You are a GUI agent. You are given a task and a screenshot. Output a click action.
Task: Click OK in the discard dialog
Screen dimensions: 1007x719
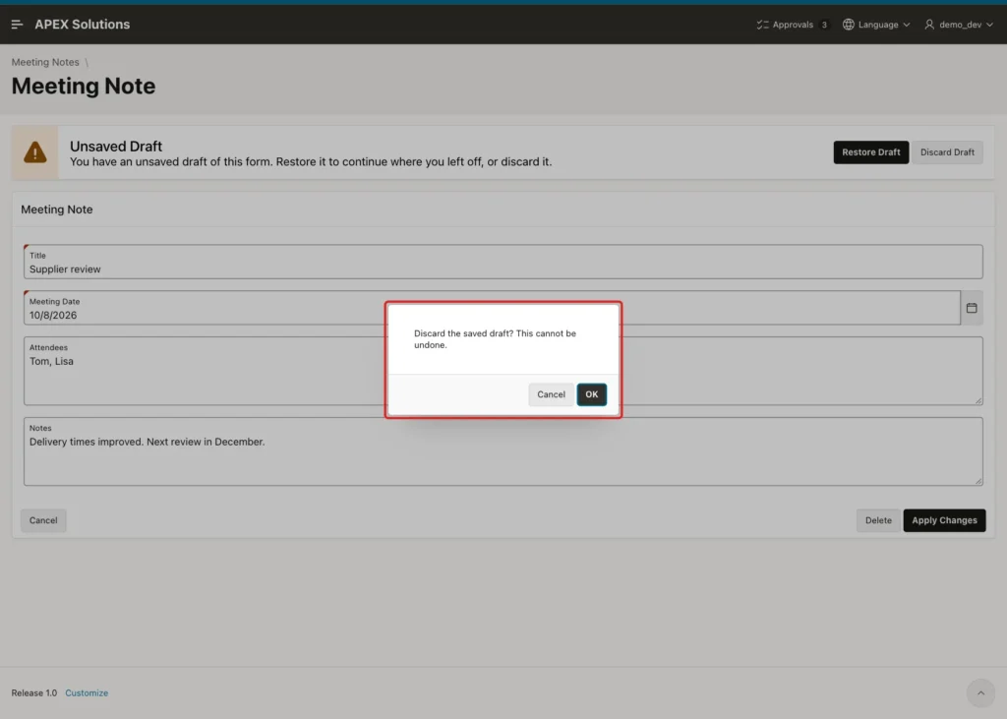591,394
